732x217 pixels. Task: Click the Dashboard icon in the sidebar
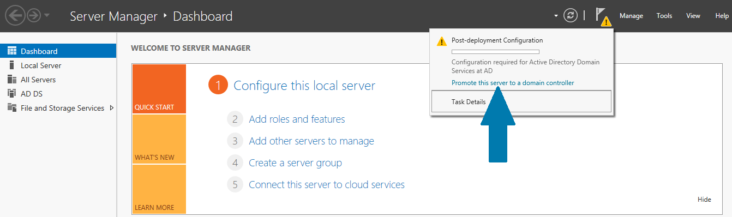point(12,51)
